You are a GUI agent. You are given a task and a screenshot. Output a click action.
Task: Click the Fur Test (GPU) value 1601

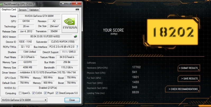pyautogui.click(x=135, y=77)
